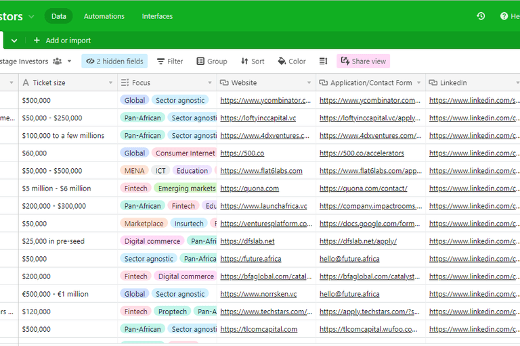Open the quona.com website link

pos(249,189)
